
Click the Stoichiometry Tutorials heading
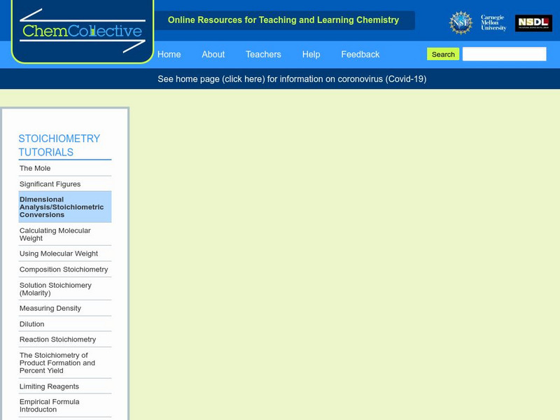(59, 145)
